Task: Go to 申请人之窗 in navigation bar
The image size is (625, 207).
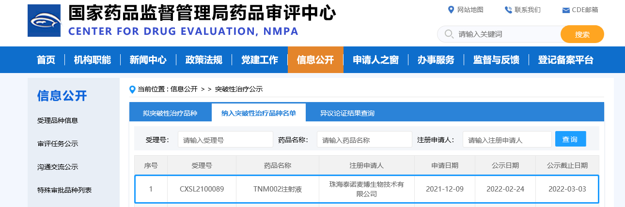Action: [x=375, y=60]
